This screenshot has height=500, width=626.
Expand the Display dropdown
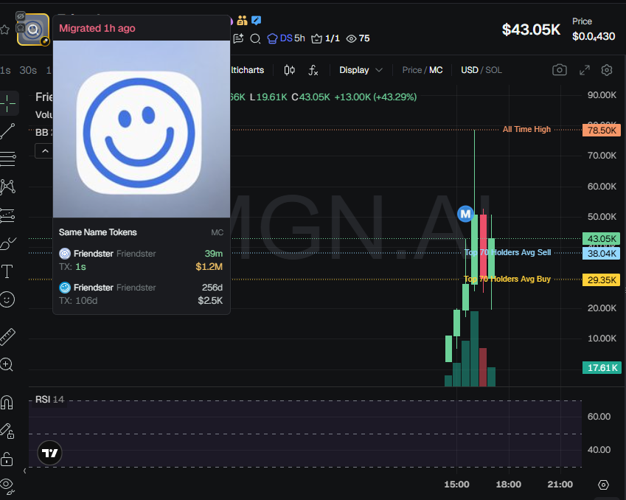[361, 70]
